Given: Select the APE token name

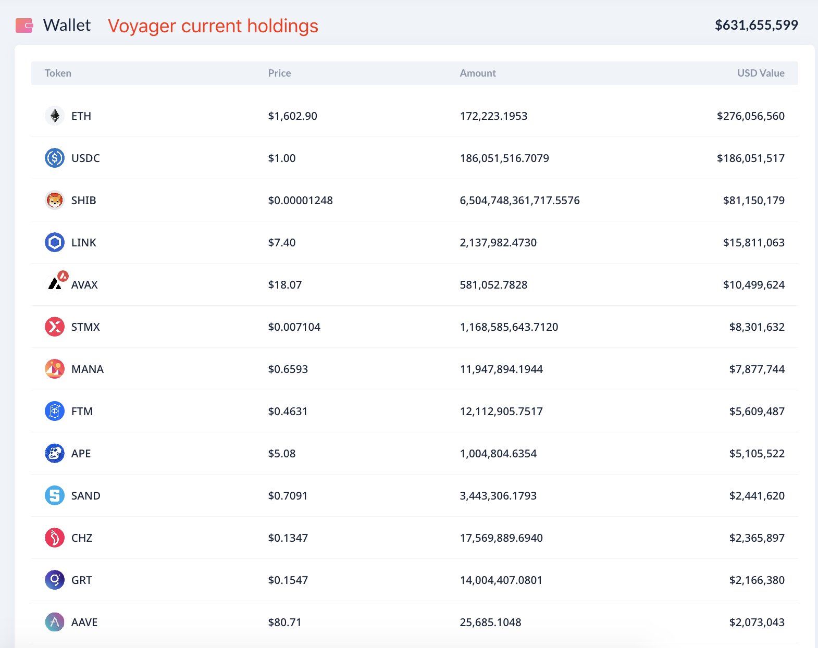Looking at the screenshot, I should tap(81, 453).
